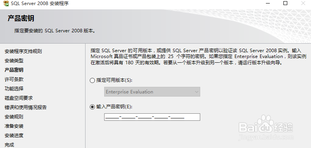This screenshot has width=311, height=148.
Task: Click 完成 in the step list
Action: pos(9,145)
